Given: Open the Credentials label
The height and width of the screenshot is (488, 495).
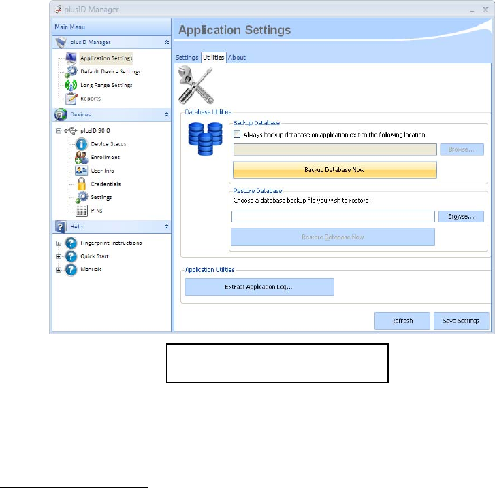Looking at the screenshot, I should click(106, 184).
